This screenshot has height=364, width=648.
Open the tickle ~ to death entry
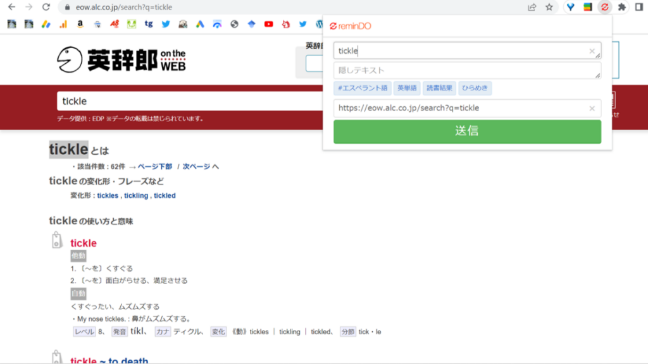tap(109, 360)
